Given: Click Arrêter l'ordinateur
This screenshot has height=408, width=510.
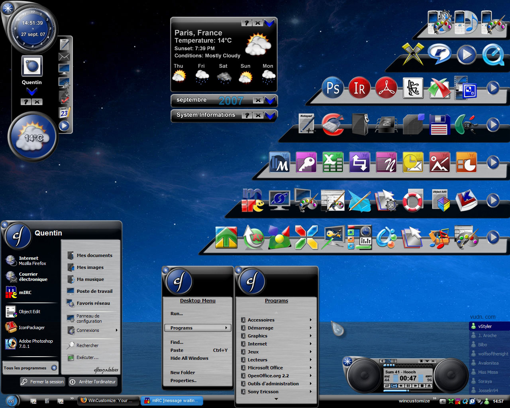Looking at the screenshot, I should click(x=93, y=382).
